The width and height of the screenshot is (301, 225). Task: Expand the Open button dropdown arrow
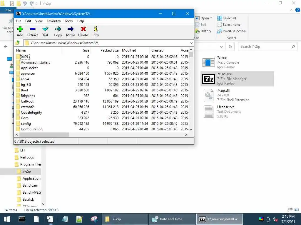pos(211,18)
